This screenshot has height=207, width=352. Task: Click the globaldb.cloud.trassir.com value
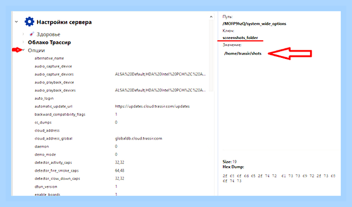pyautogui.click(x=139, y=138)
